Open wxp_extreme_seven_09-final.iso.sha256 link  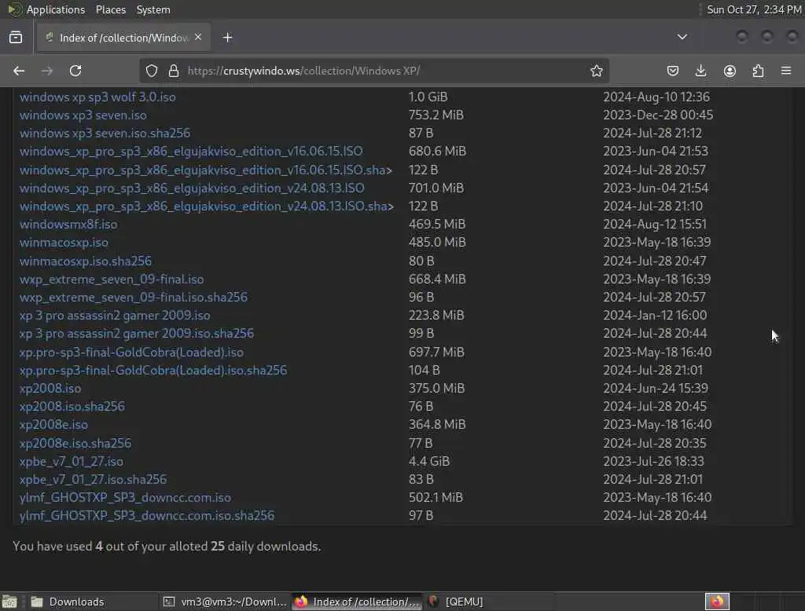[x=134, y=298]
